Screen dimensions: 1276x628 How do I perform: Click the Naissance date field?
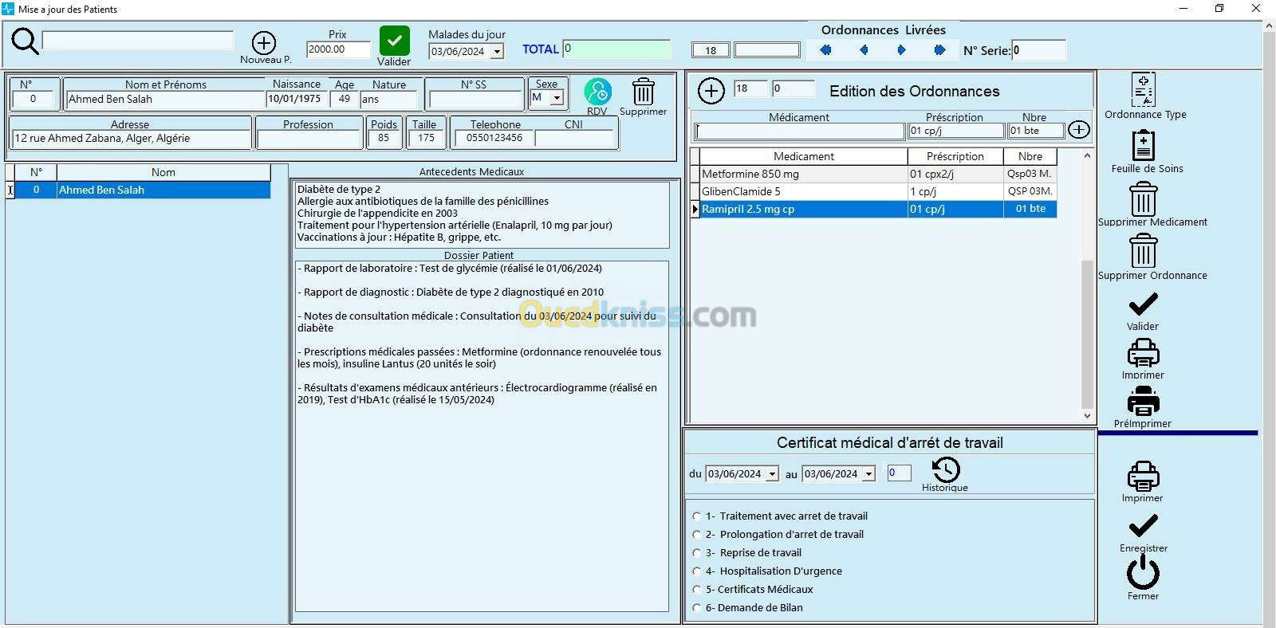(297, 100)
